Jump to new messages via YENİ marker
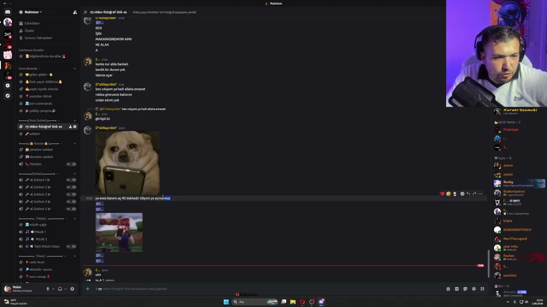Image resolution: width=547 pixels, height=307 pixels. tap(480, 266)
